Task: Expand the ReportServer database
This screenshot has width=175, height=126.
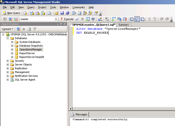Action: (x=12, y=53)
